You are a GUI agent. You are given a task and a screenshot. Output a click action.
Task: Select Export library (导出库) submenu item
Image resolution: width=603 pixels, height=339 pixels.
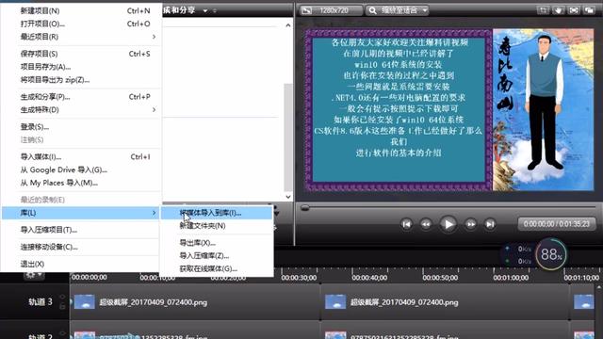click(217, 243)
